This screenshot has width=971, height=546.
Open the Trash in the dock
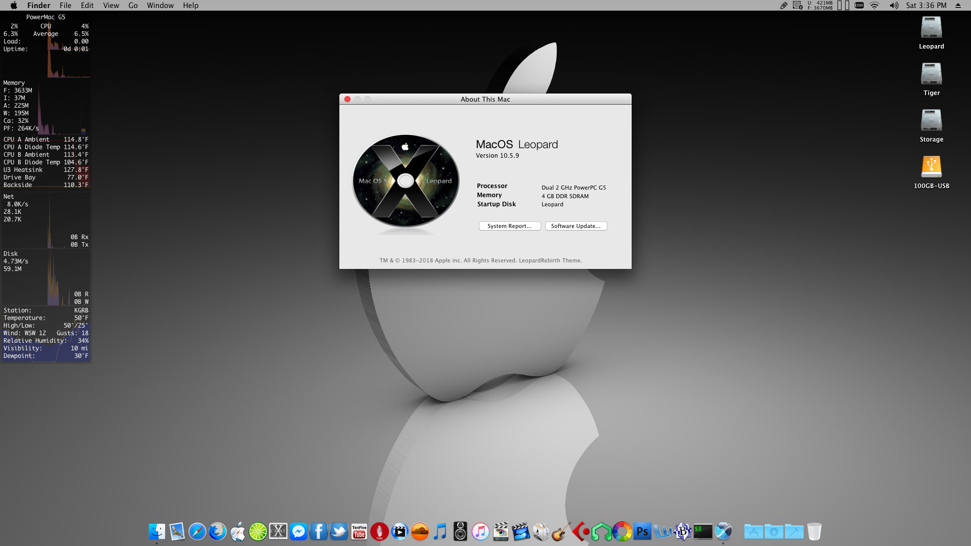coord(814,531)
